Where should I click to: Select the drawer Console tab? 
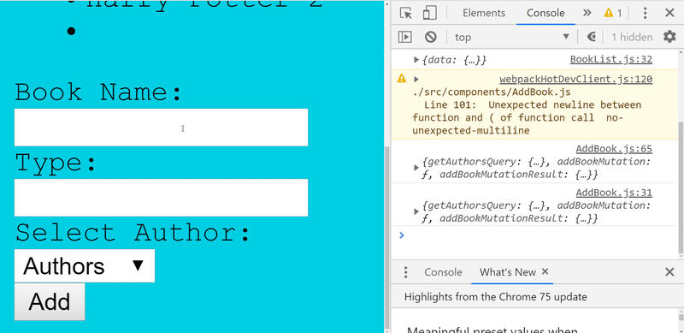tap(443, 272)
